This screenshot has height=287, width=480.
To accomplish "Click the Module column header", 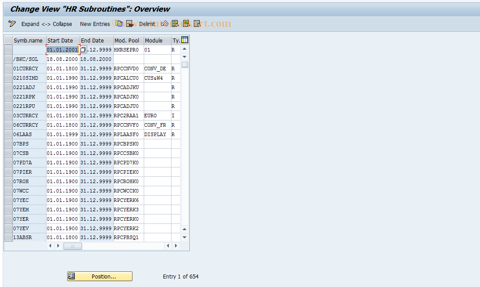I will 157,40.
